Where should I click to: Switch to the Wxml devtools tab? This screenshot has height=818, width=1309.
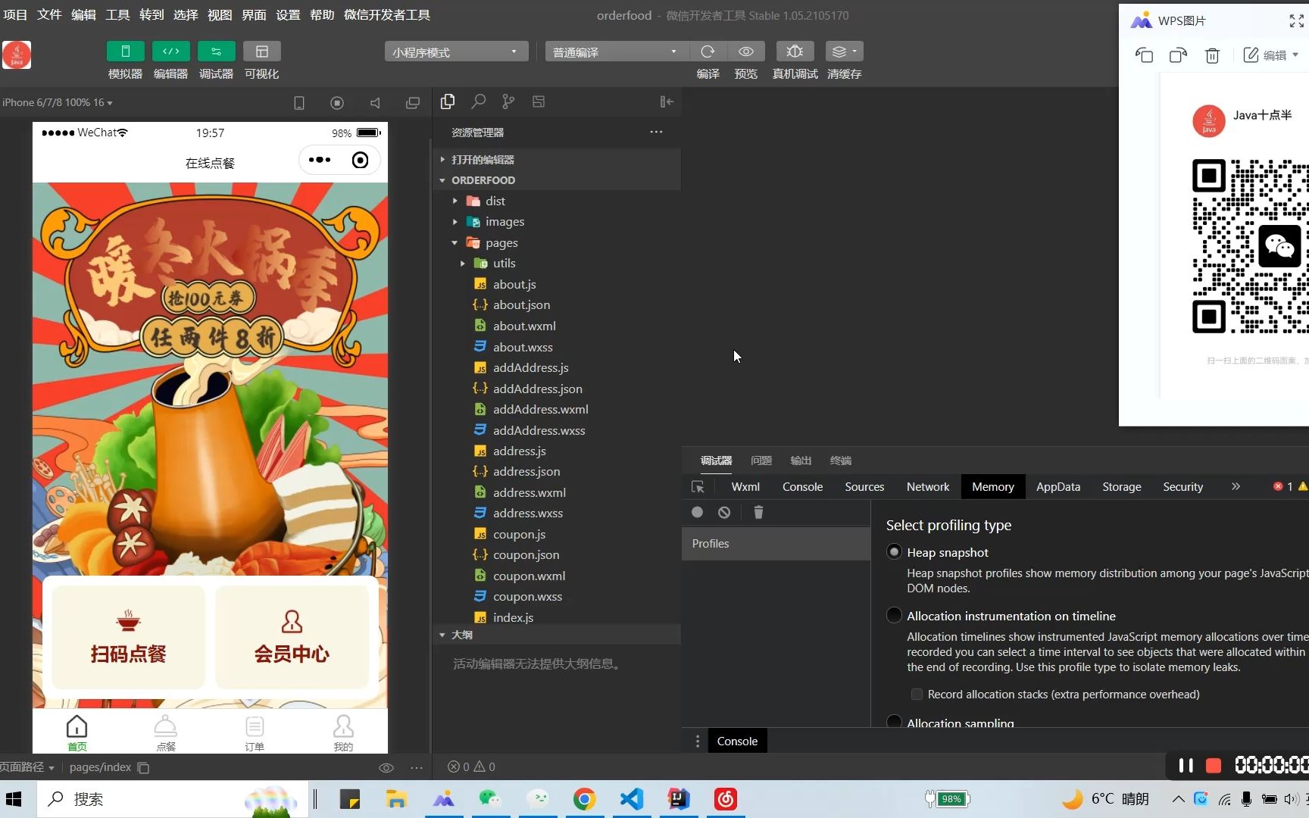745,487
